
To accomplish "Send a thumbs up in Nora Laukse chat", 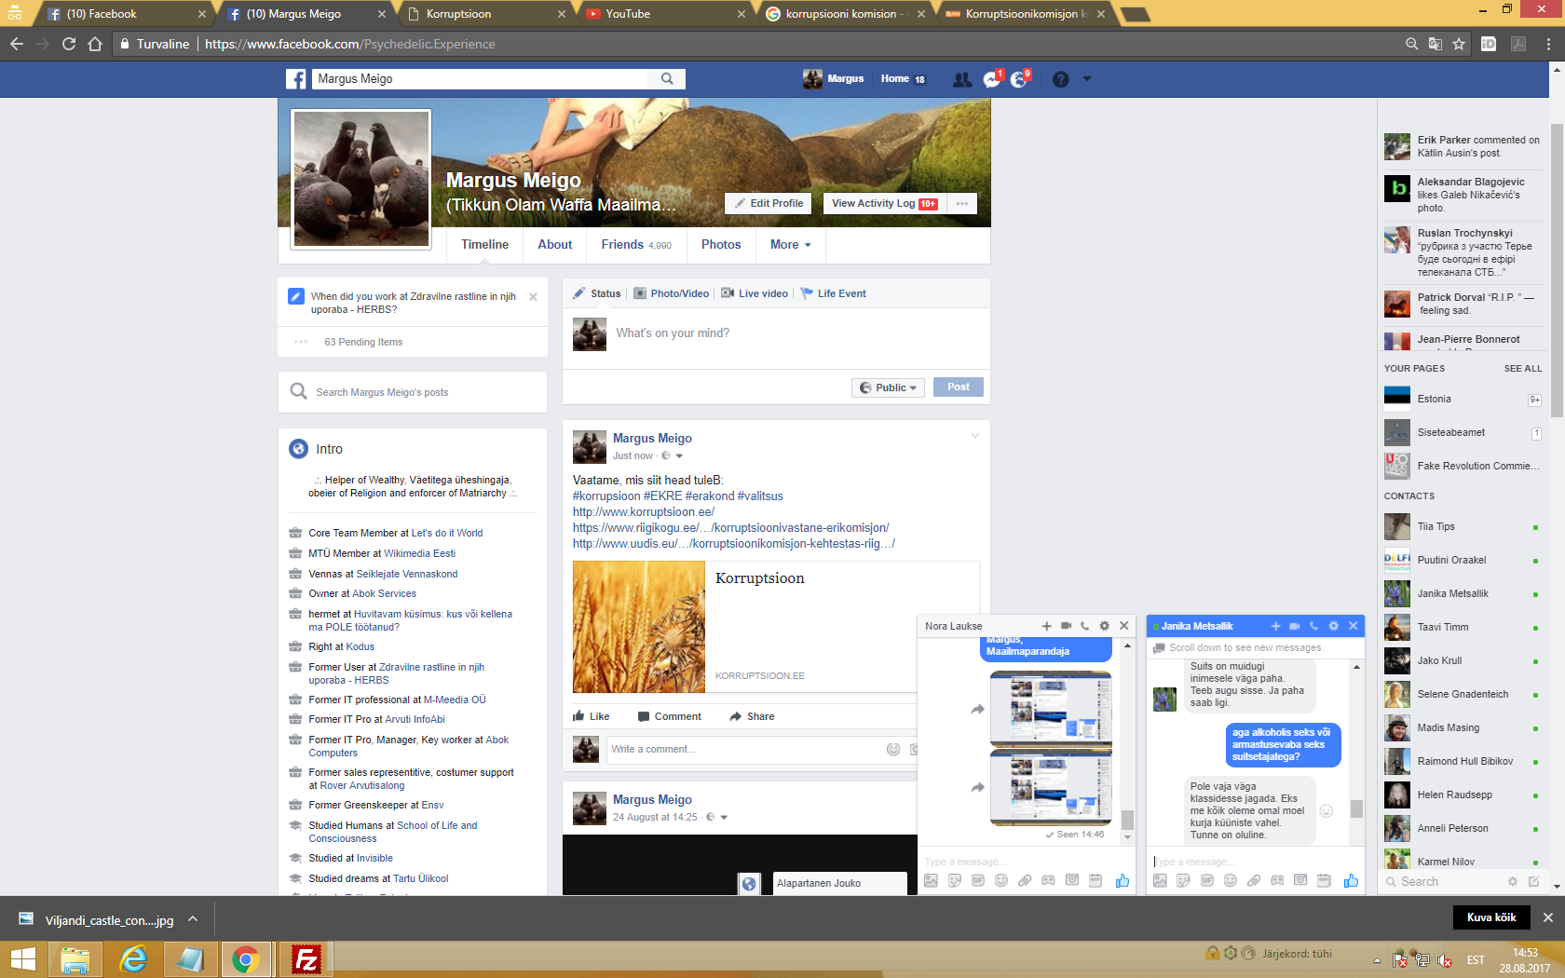I will (1122, 880).
